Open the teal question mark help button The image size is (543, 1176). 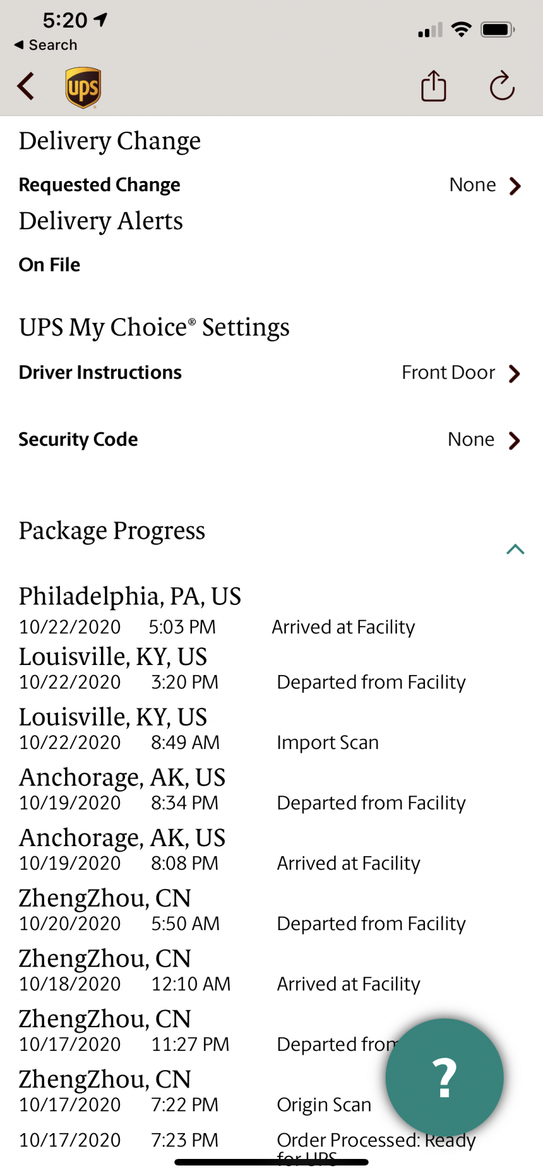click(x=444, y=1077)
